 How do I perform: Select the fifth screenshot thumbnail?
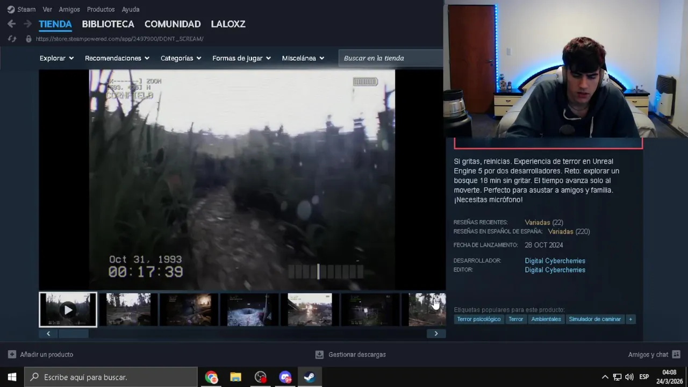(x=310, y=310)
